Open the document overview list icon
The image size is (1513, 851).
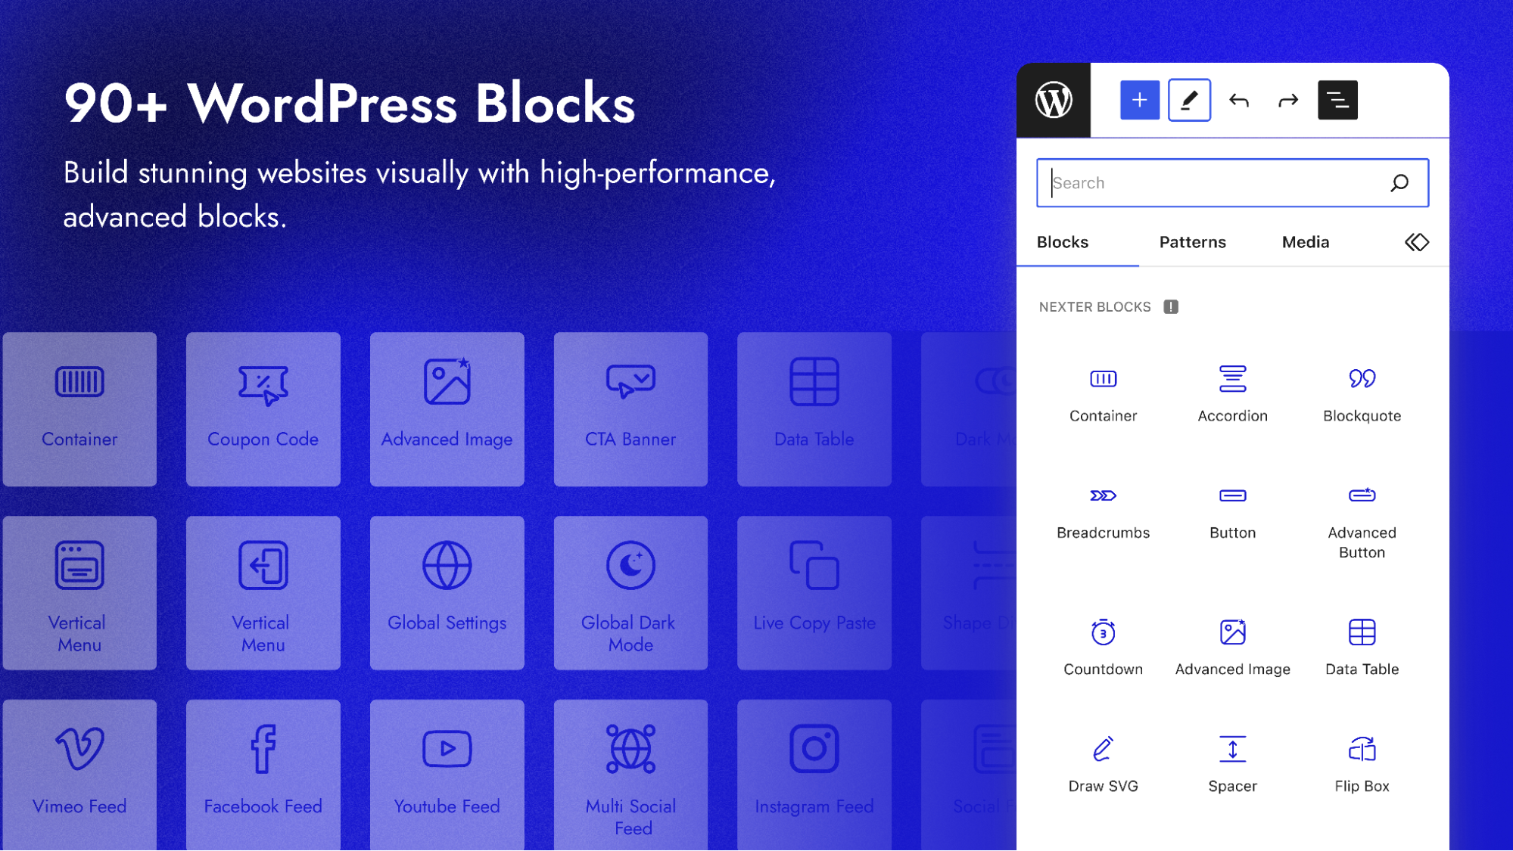click(x=1337, y=99)
